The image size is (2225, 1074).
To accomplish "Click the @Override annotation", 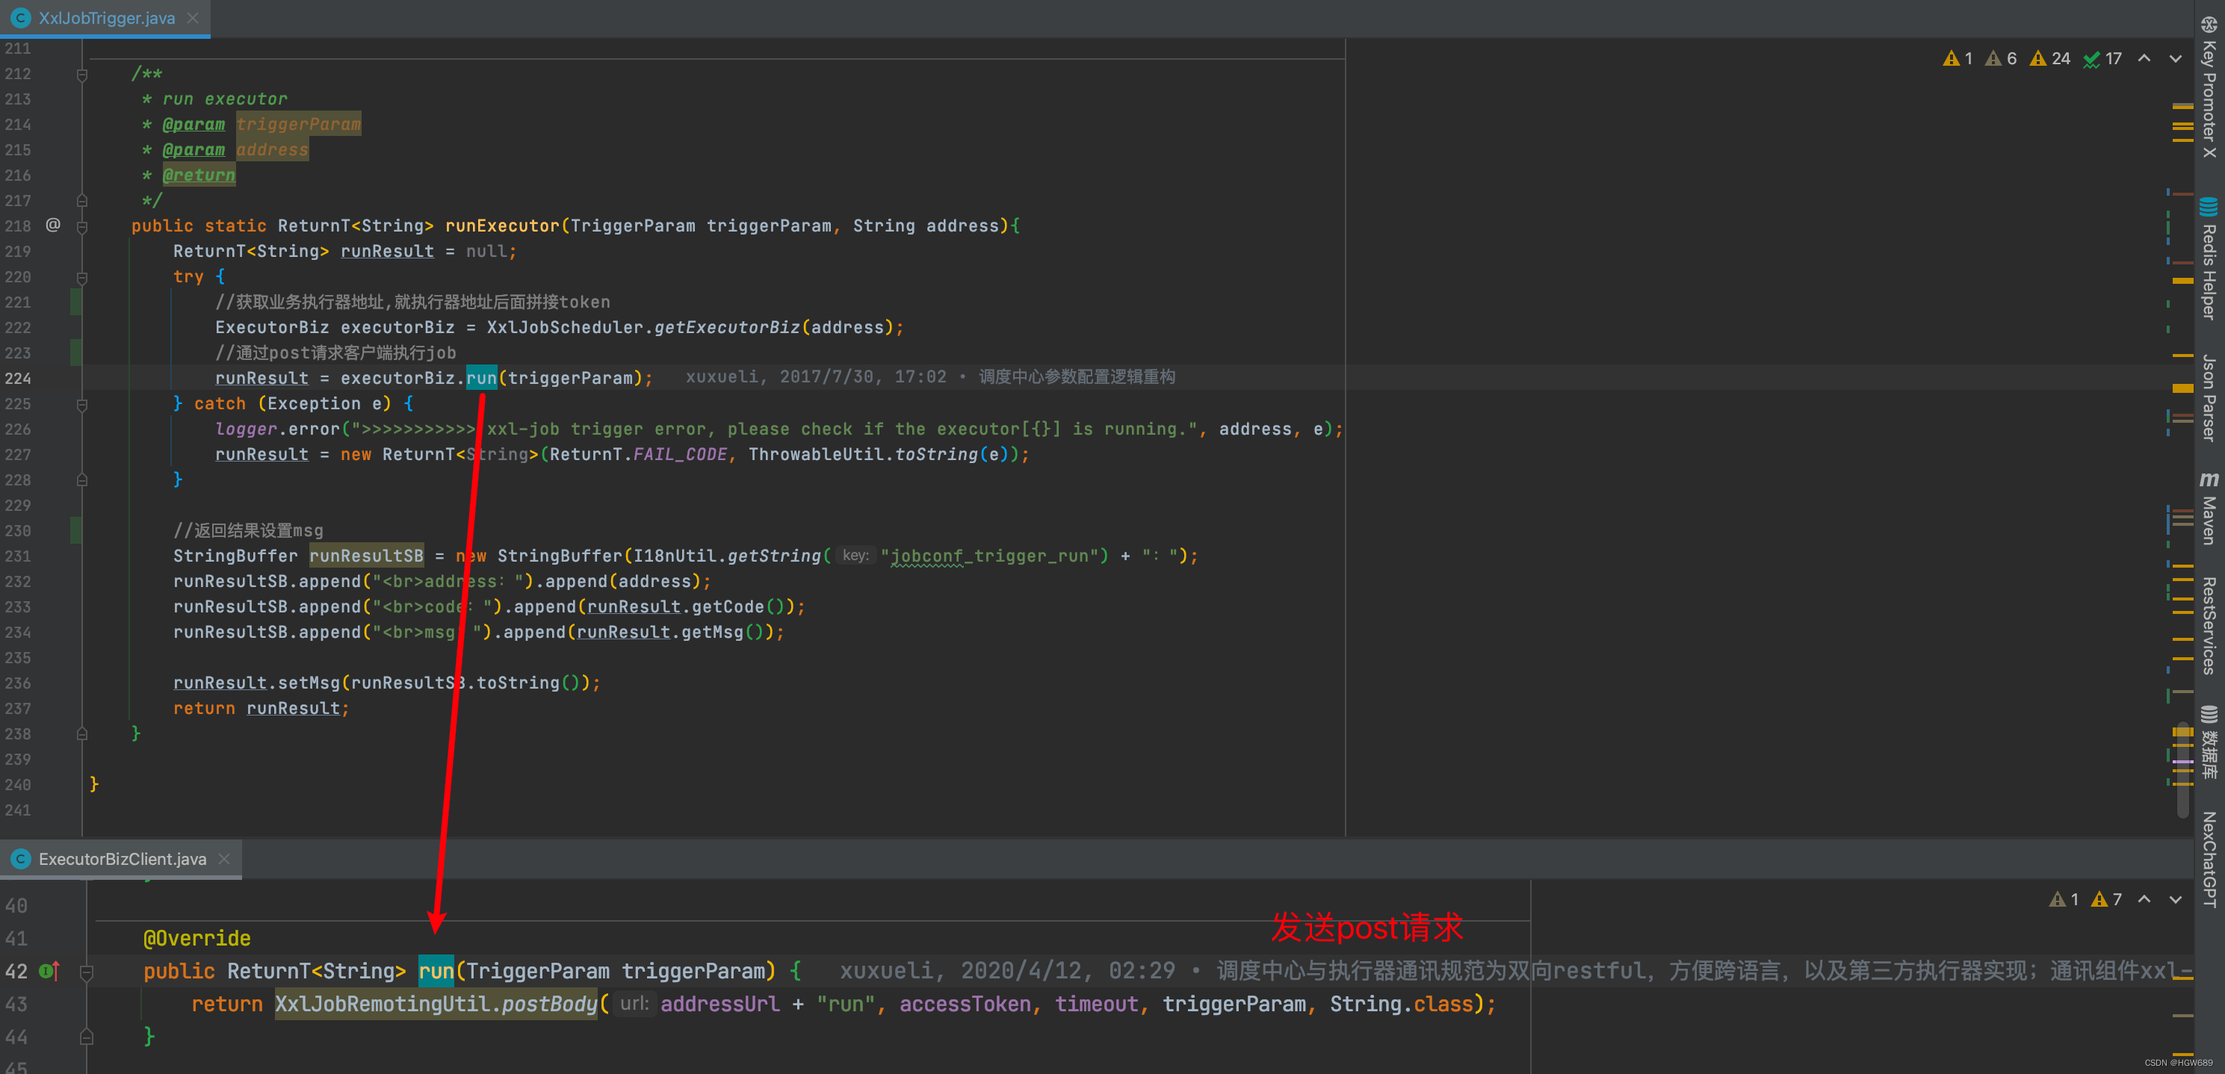I will point(197,939).
